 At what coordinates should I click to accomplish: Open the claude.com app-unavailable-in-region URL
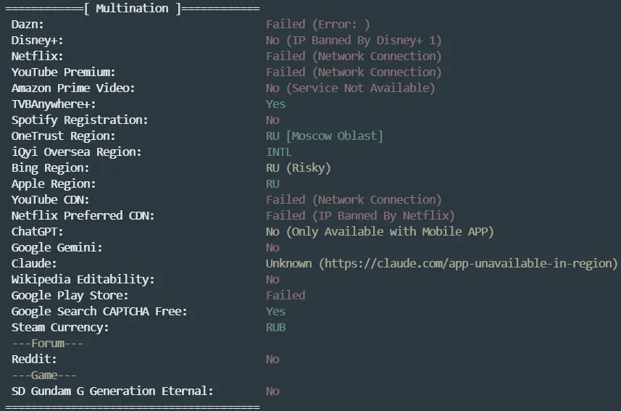468,264
